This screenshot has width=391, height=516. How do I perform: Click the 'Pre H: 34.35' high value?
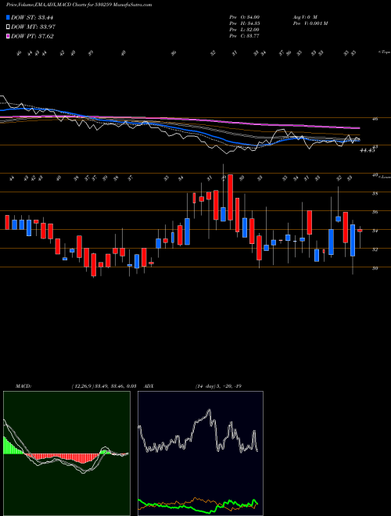(x=244, y=23)
